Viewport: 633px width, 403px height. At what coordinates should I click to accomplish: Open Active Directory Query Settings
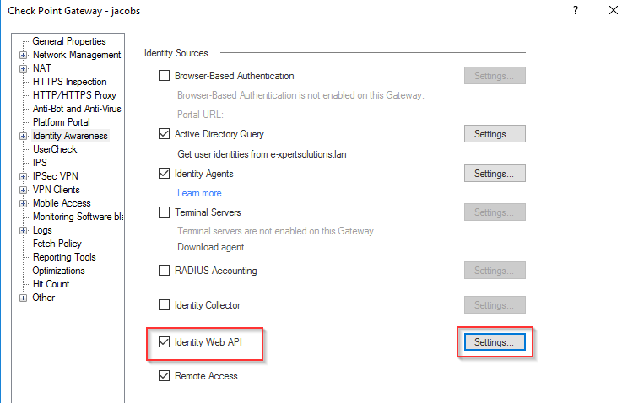495,134
